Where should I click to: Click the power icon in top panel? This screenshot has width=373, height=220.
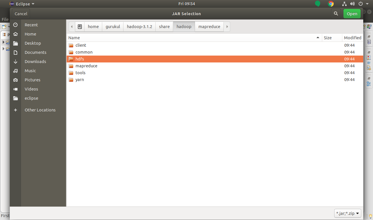coord(361,4)
